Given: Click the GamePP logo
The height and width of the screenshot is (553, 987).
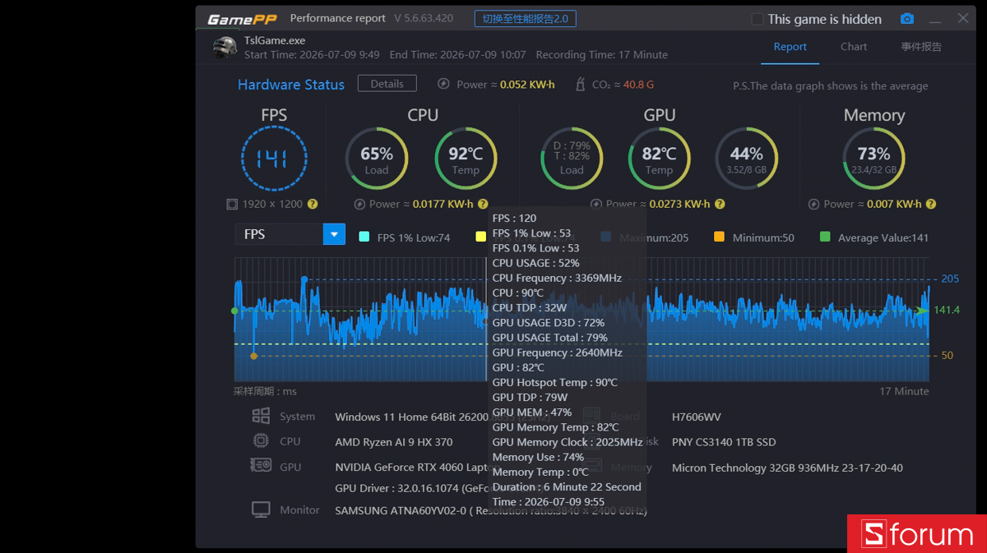Looking at the screenshot, I should (x=243, y=19).
